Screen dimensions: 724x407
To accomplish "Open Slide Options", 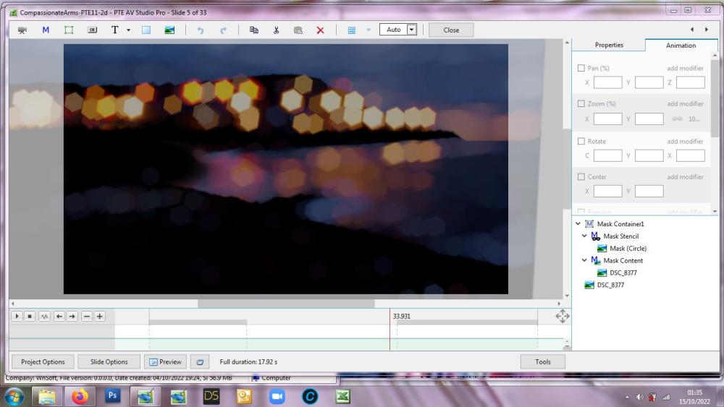I will coord(109,361).
